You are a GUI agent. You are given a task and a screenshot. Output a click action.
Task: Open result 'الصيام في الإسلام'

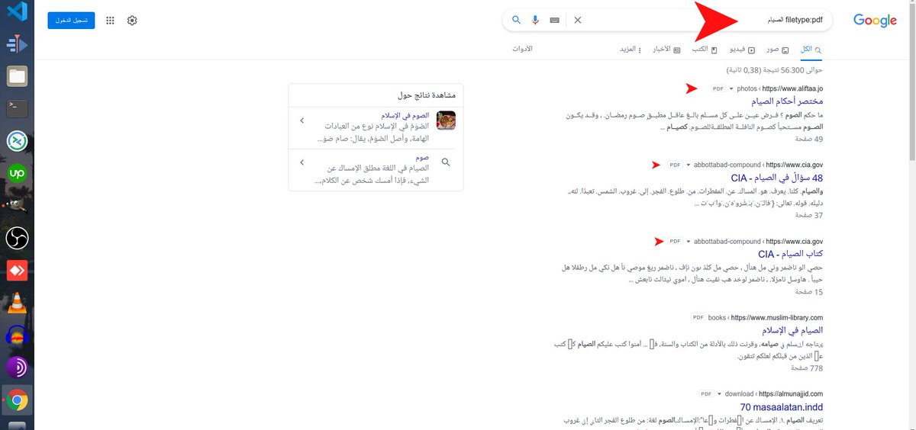tap(792, 330)
